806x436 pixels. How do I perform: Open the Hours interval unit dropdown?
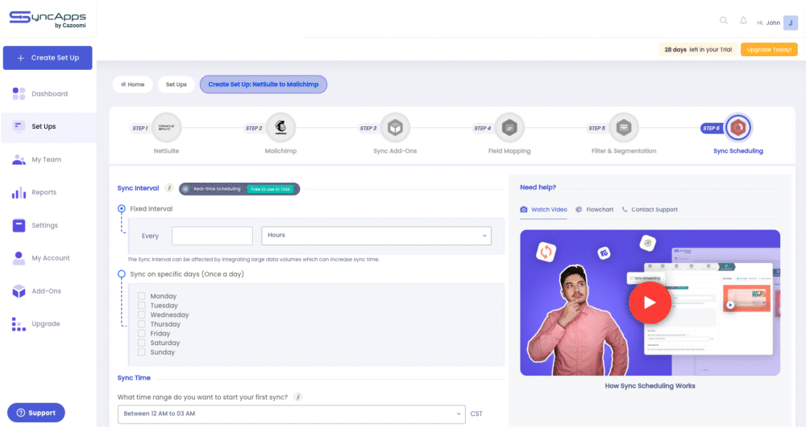coord(376,236)
